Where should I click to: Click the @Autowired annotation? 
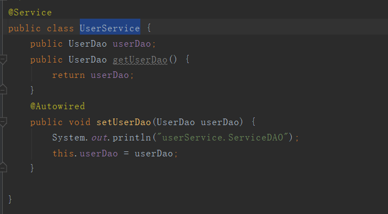click(x=58, y=106)
